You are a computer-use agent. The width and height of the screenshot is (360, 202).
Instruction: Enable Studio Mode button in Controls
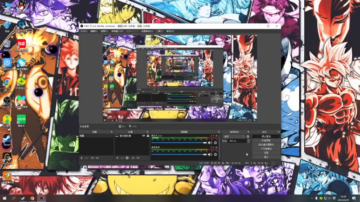266,149
